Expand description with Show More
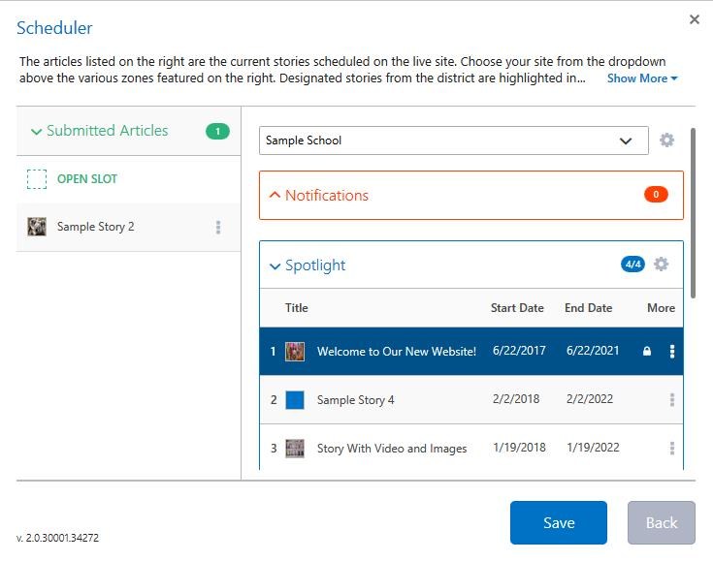Viewport: 713px width, 561px height. pyautogui.click(x=641, y=78)
